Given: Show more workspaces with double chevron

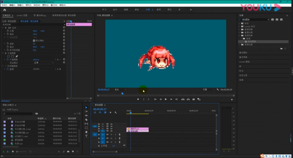Looking at the screenshot, I should pos(191,10).
